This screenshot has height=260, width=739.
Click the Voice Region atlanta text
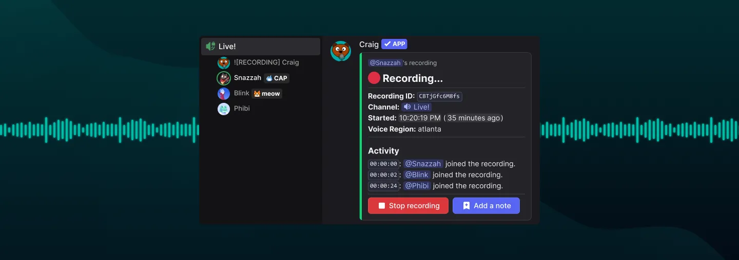(404, 129)
